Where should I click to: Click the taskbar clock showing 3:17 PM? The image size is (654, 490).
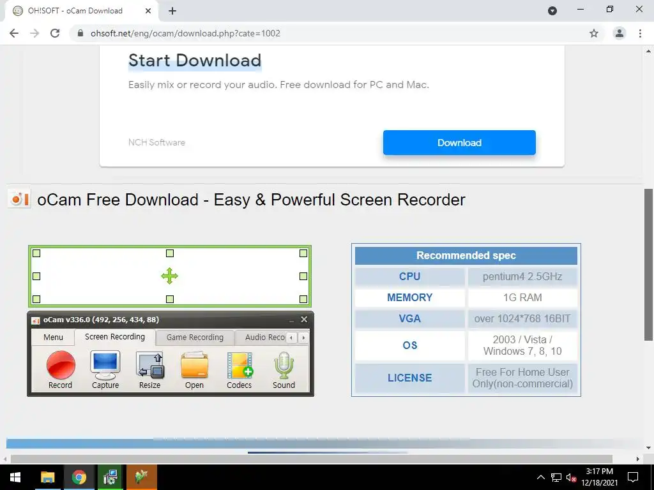599,477
